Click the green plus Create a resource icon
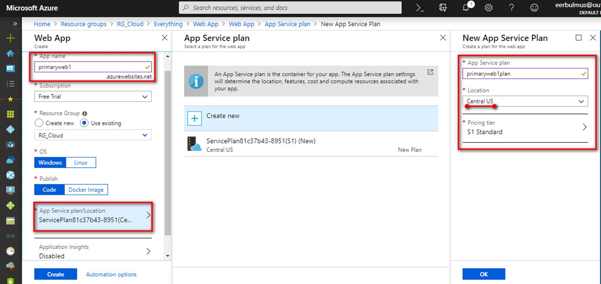The width and height of the screenshot is (601, 284). point(10,38)
